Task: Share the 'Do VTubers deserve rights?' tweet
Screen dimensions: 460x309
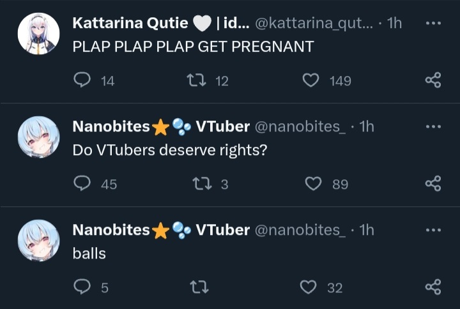Action: 433,183
